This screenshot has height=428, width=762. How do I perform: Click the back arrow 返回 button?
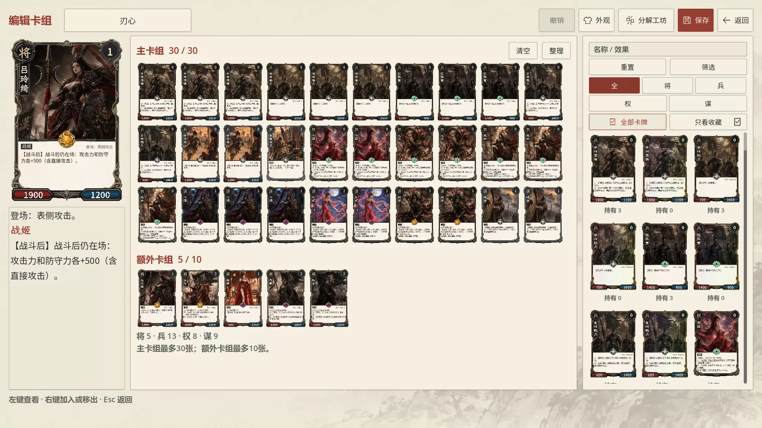coord(735,20)
